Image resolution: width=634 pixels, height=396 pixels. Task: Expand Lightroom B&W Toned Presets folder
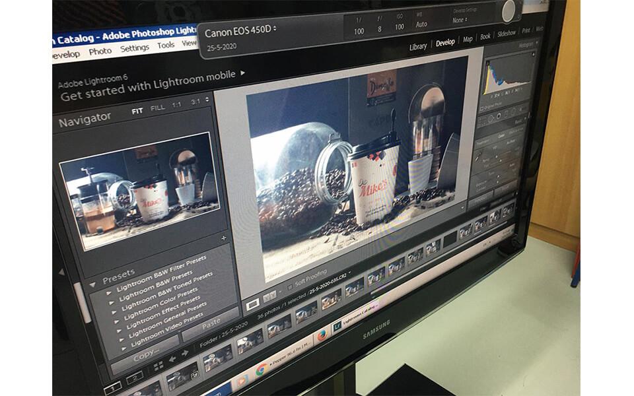coord(114,312)
